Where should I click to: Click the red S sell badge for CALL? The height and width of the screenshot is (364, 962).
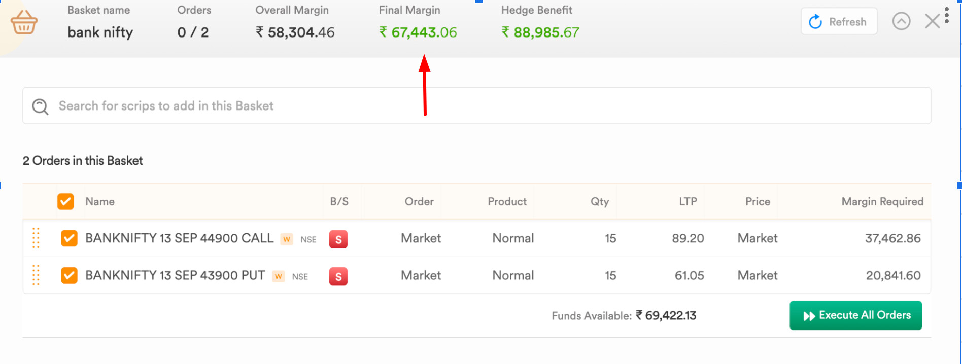338,239
